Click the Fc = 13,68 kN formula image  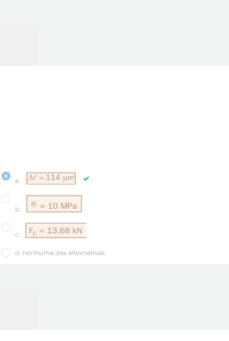56,231
